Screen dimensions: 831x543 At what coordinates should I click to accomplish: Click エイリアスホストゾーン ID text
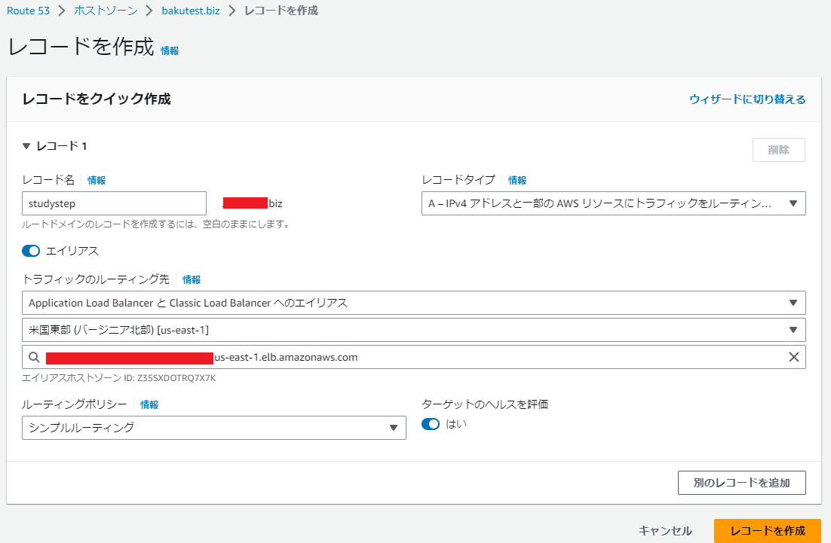(118, 378)
